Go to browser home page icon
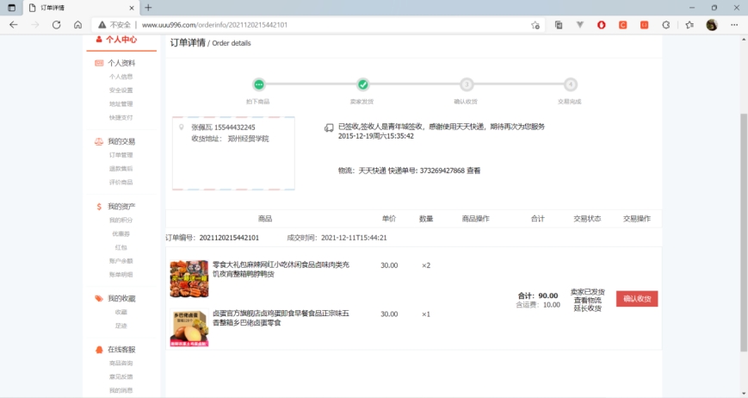Viewport: 748px width, 398px height. click(77, 25)
